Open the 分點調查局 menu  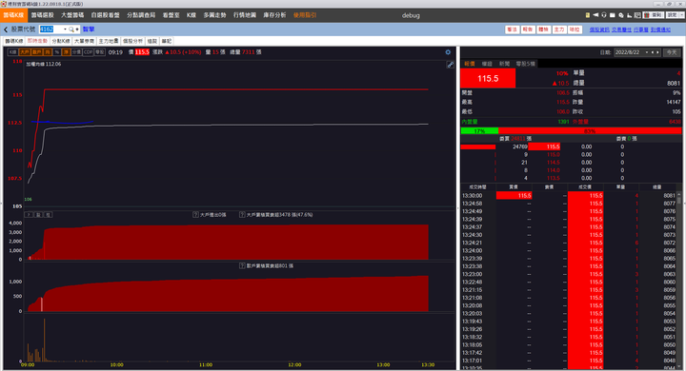[141, 15]
